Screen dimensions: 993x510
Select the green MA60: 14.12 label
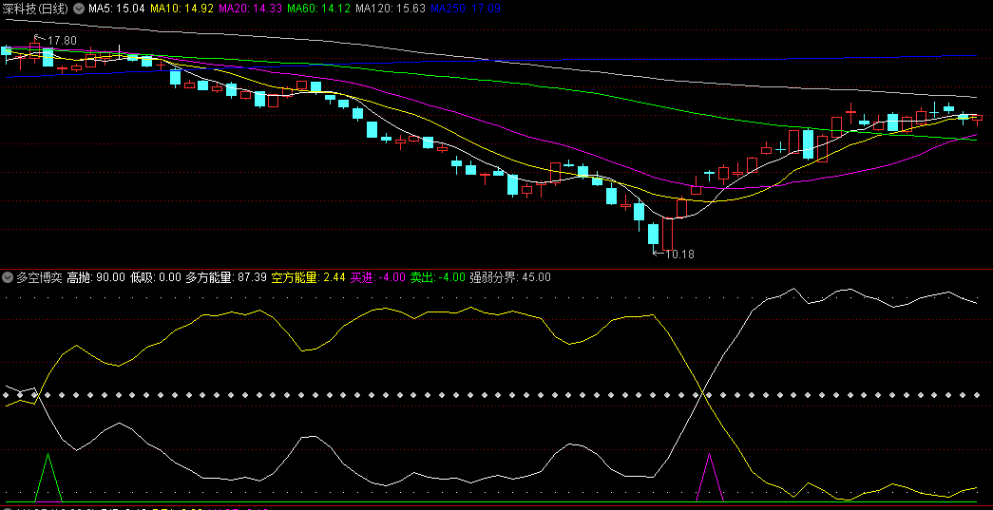[x=318, y=9]
